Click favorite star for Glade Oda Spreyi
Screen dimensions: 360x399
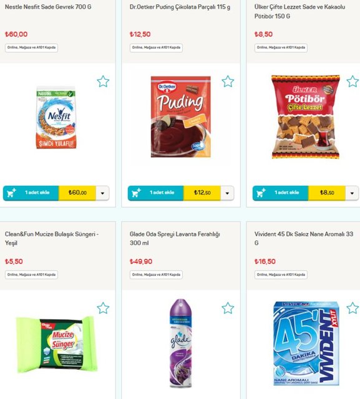coord(228,308)
